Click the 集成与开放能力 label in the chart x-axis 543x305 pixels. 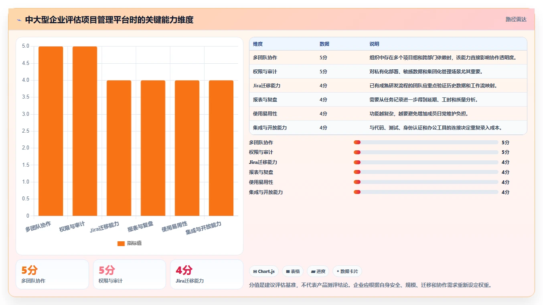pos(203,228)
